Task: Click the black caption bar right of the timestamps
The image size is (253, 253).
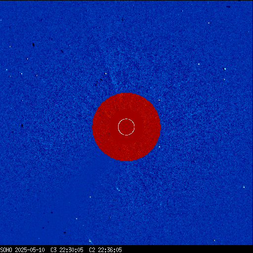Action: [x=187, y=250]
